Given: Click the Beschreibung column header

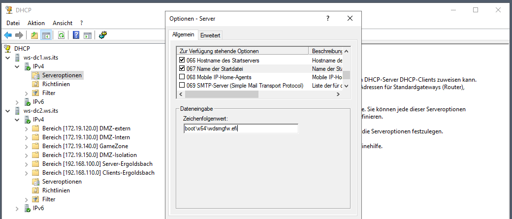Looking at the screenshot, I should 325,51.
